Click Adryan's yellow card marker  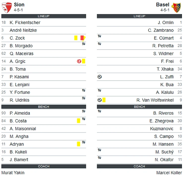click(78, 144)
